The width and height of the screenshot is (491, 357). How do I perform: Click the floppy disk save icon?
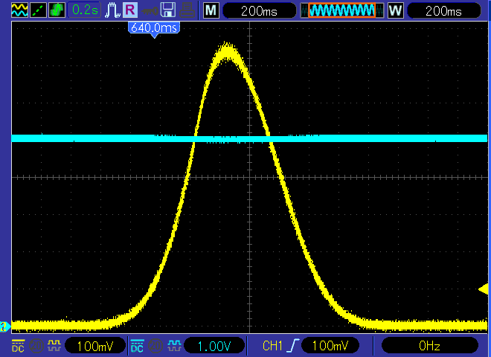(168, 10)
